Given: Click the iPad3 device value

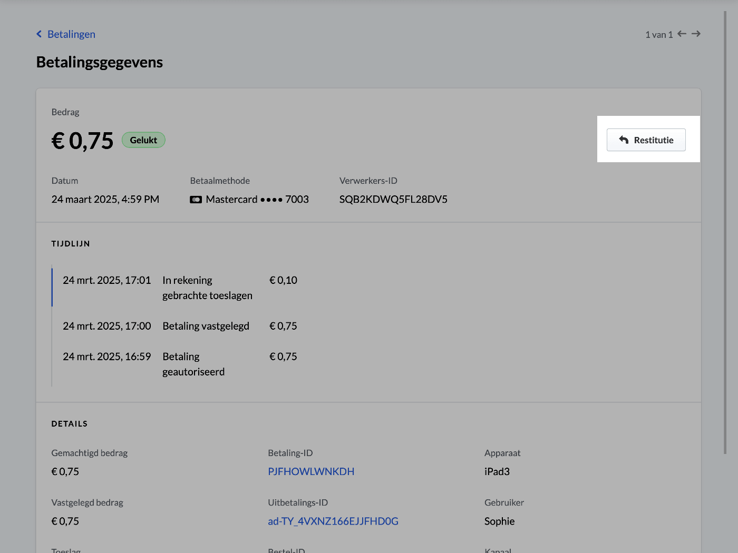Looking at the screenshot, I should [x=497, y=471].
